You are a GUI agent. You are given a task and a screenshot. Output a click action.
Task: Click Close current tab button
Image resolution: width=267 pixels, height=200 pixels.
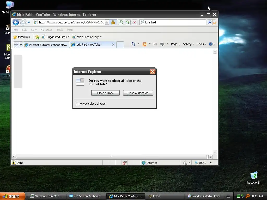coord(138,93)
